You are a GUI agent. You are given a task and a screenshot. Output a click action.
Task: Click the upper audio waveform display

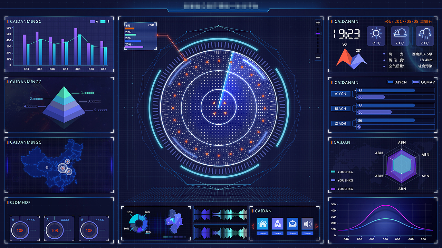[x=220, y=214]
